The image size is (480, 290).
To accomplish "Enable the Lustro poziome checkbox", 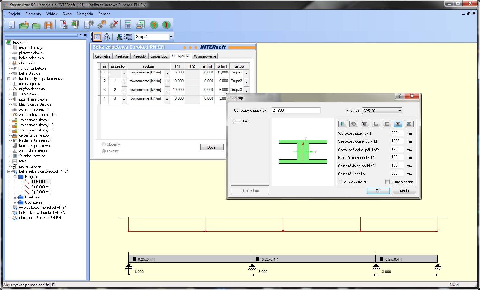I will [x=340, y=181].
